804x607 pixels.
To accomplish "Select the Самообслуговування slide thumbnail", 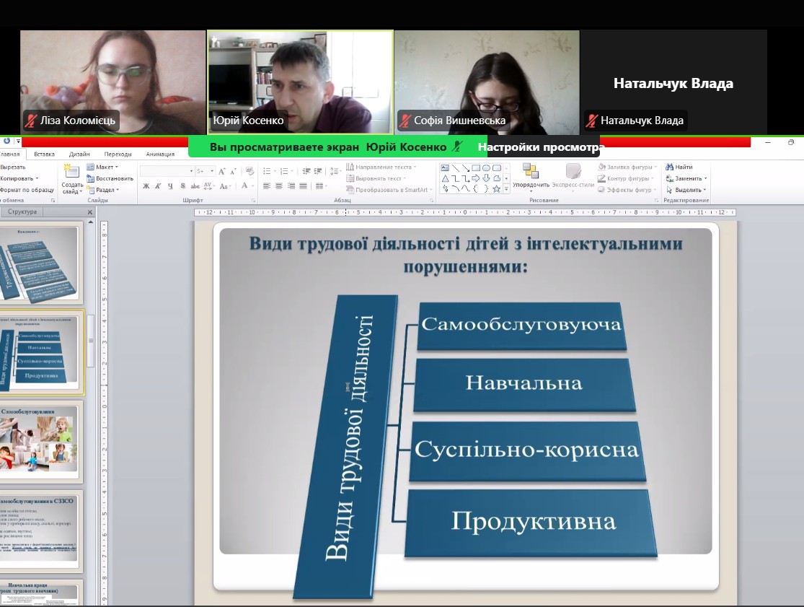I will click(x=40, y=442).
